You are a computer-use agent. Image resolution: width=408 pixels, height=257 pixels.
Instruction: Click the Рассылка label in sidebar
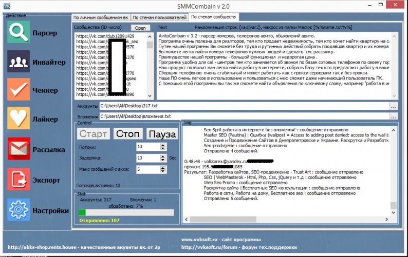49,150
